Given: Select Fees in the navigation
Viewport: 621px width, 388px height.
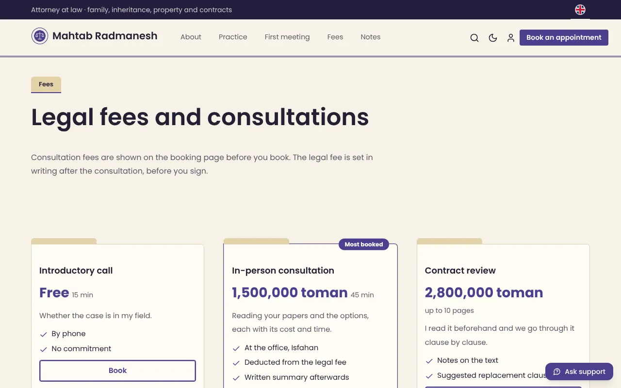Looking at the screenshot, I should point(335,37).
